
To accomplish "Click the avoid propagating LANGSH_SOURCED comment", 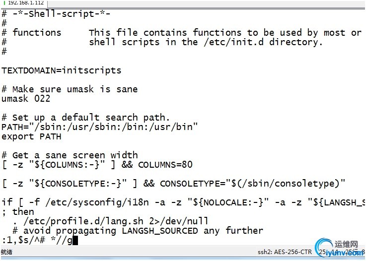I will point(138,231).
